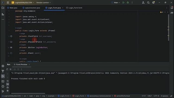This screenshot has width=174, height=98.
Task: Clear all console output
Action: tap(8, 91)
